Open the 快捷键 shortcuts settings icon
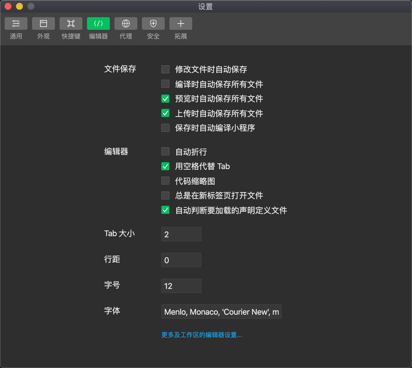The width and height of the screenshot is (412, 368). 71,24
